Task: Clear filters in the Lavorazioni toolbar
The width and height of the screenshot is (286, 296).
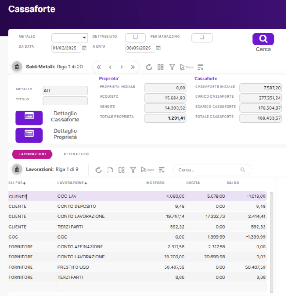Action: click(x=162, y=170)
